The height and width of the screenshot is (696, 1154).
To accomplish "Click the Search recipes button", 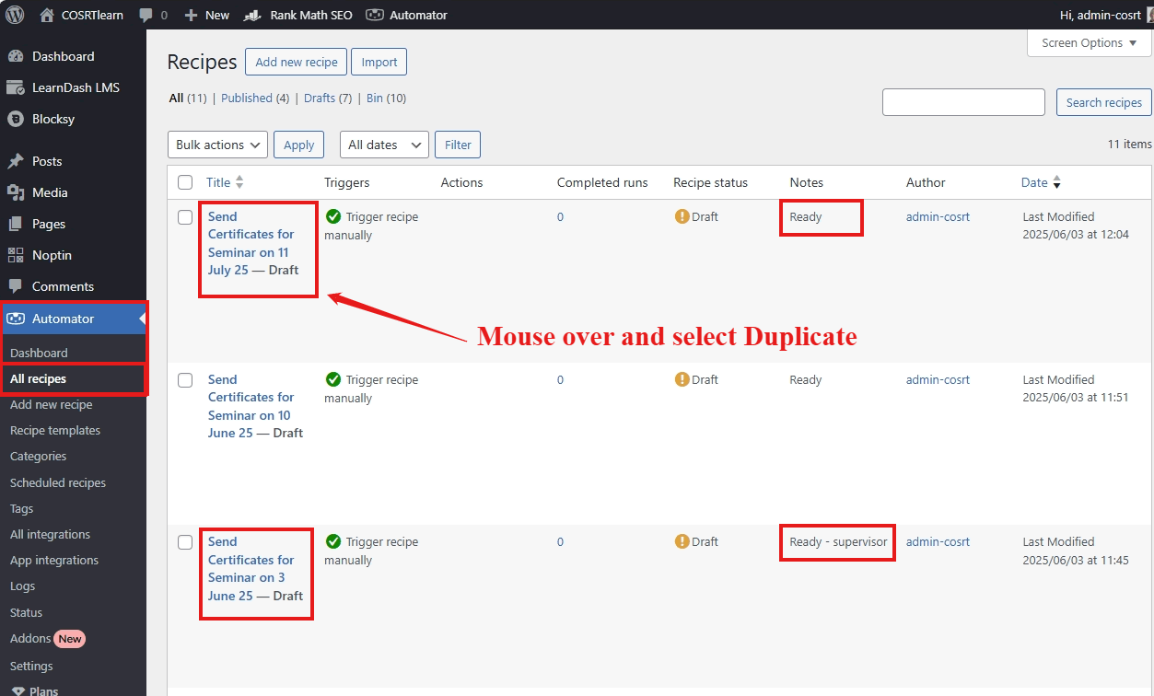I will 1103,102.
